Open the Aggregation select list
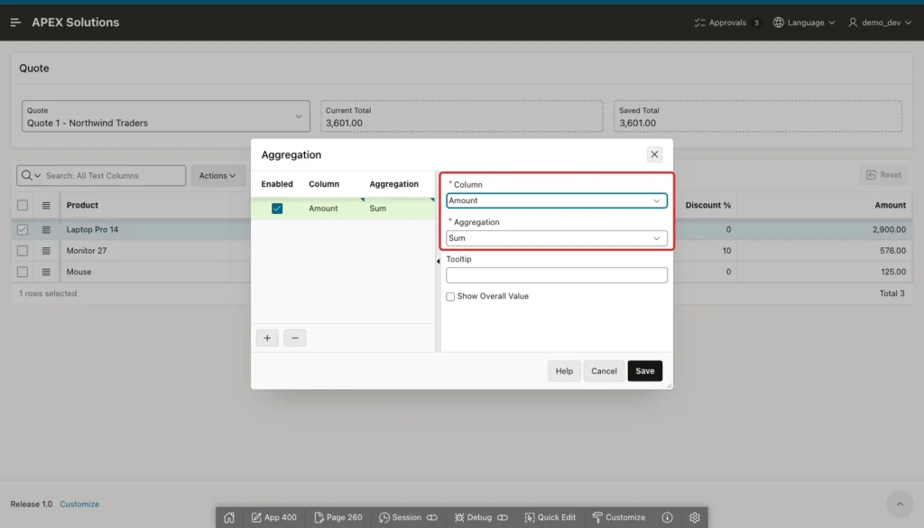Viewport: 924px width, 528px height. pyautogui.click(x=556, y=238)
